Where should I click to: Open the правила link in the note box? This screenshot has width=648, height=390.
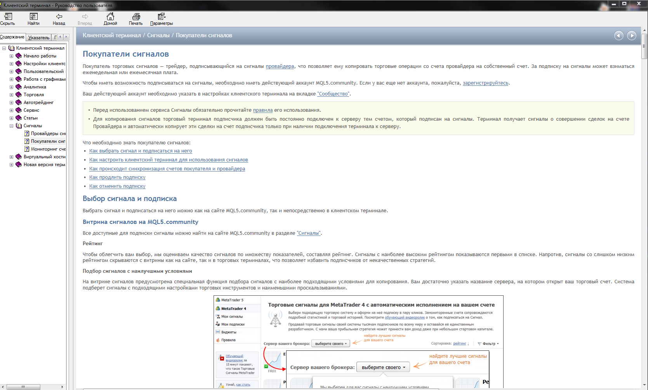coord(263,110)
